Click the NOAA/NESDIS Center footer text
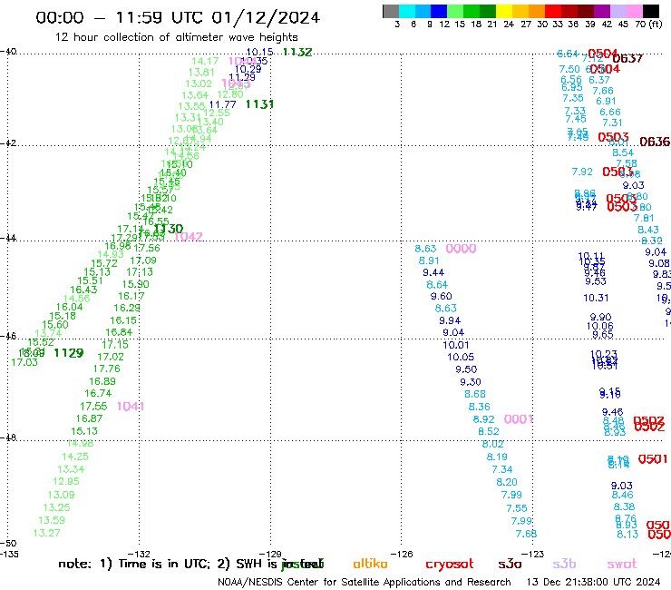Image resolution: width=671 pixels, height=590 pixels. coord(365,583)
